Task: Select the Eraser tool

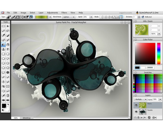Action: pyautogui.click(x=4, y=40)
